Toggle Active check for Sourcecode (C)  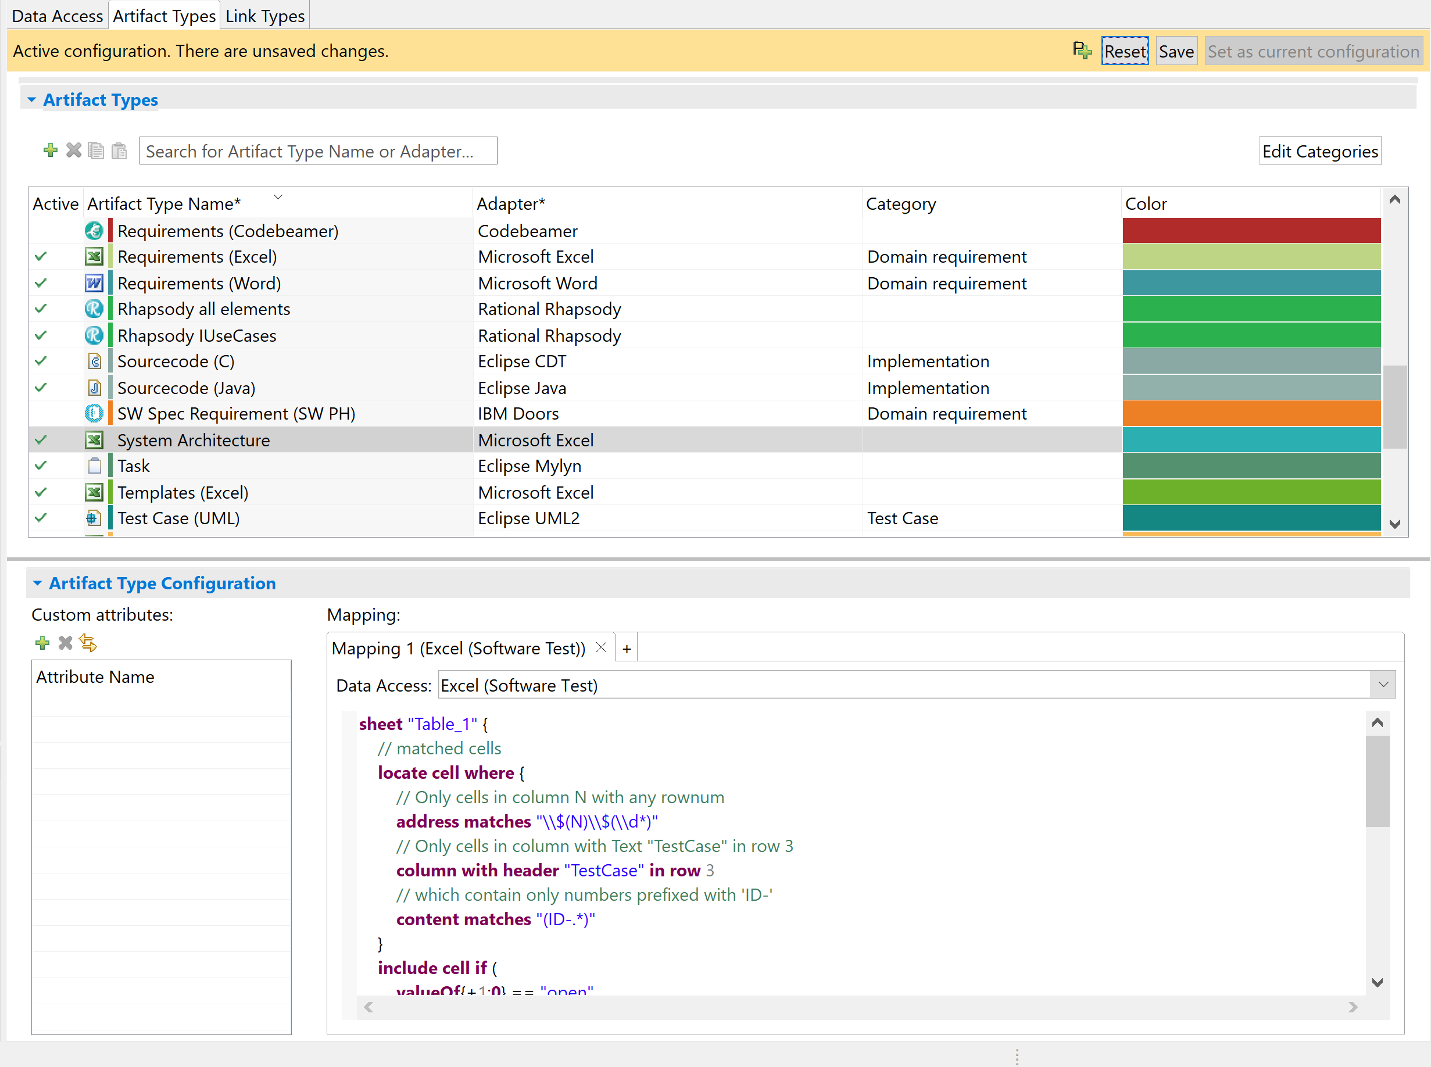point(41,361)
